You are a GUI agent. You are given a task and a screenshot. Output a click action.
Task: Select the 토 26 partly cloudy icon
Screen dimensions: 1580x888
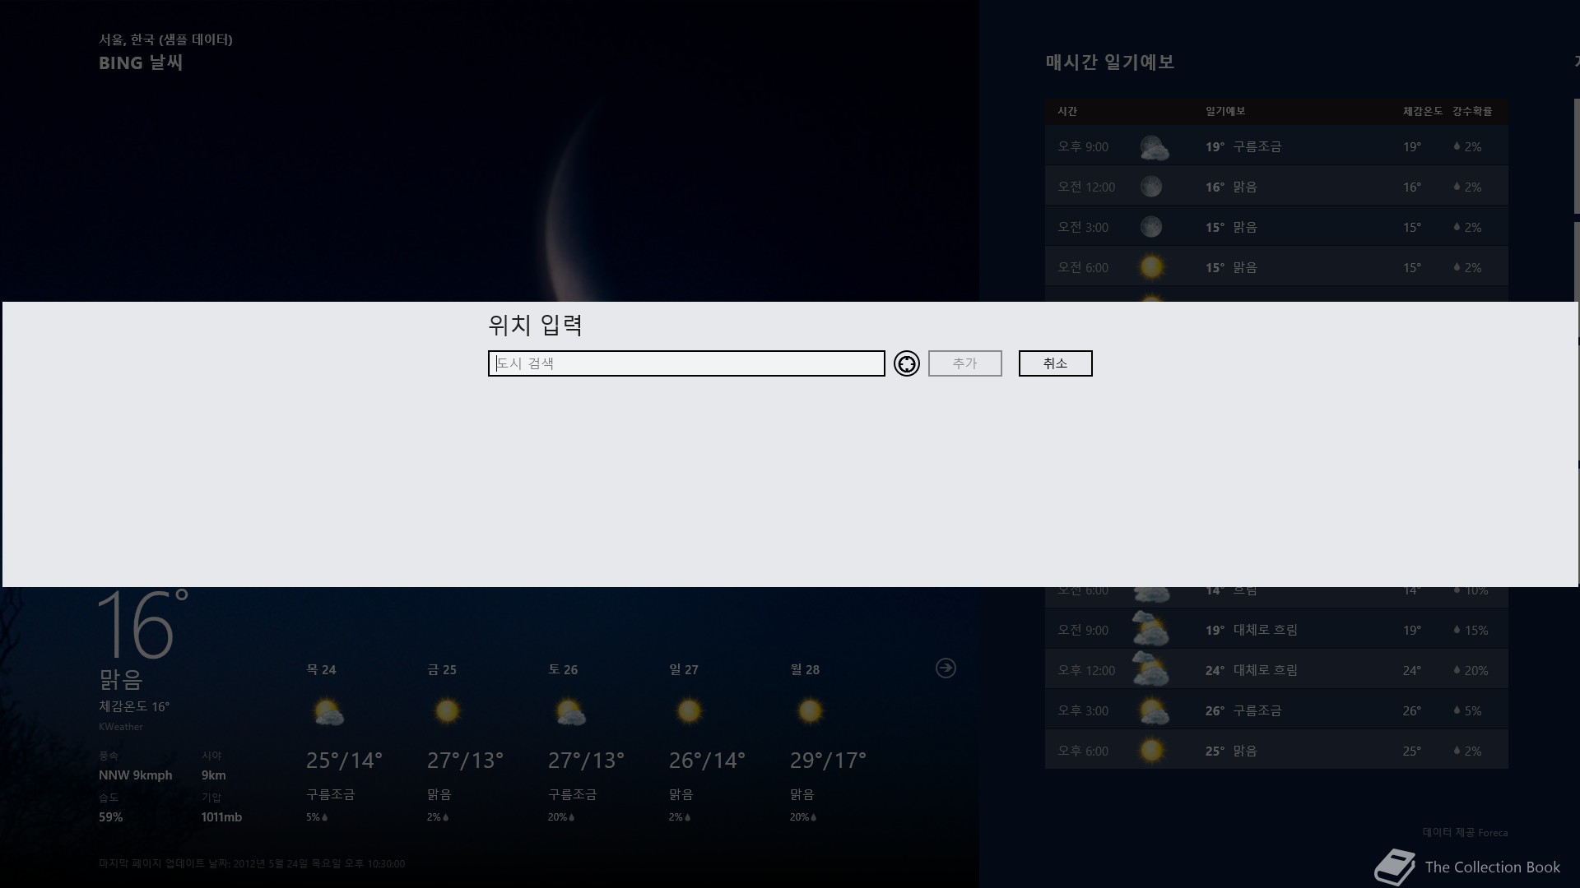(x=569, y=712)
